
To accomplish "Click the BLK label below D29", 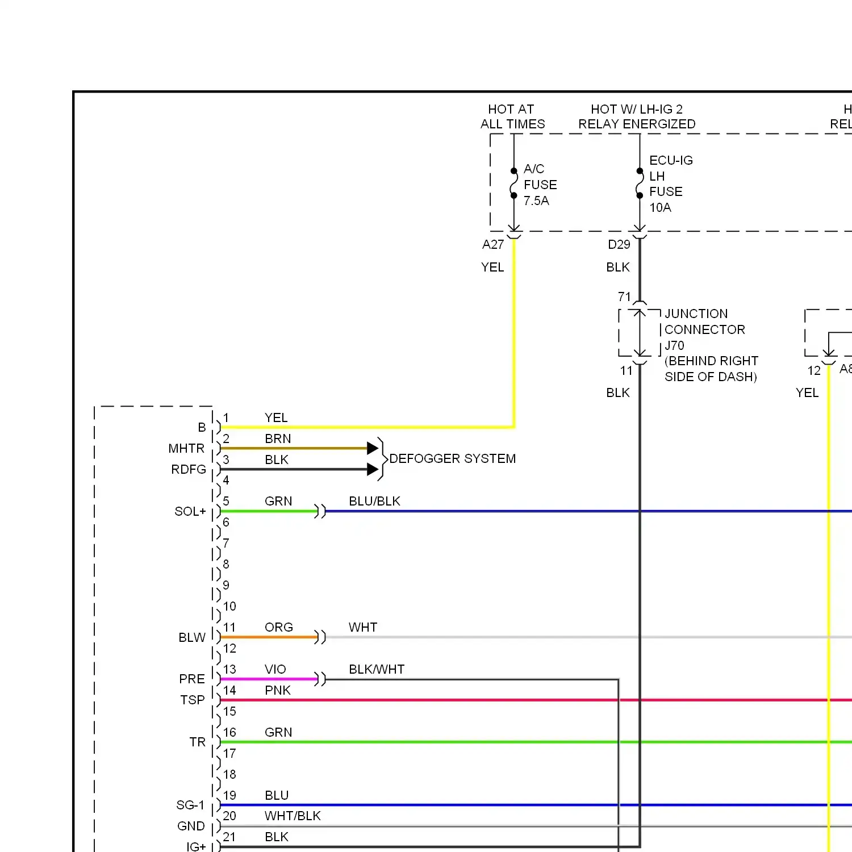I will coord(618,267).
